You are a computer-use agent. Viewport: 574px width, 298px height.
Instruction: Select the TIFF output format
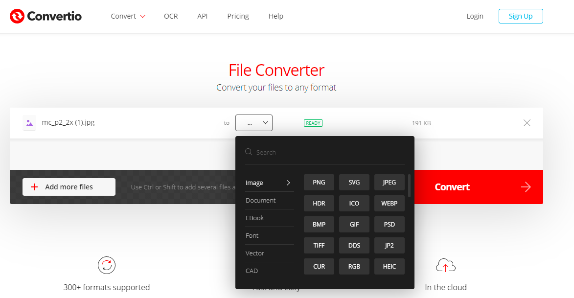319,245
